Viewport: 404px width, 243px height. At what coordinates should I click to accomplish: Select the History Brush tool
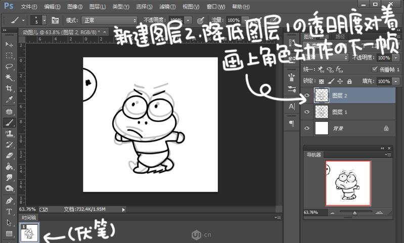[x=9, y=144]
